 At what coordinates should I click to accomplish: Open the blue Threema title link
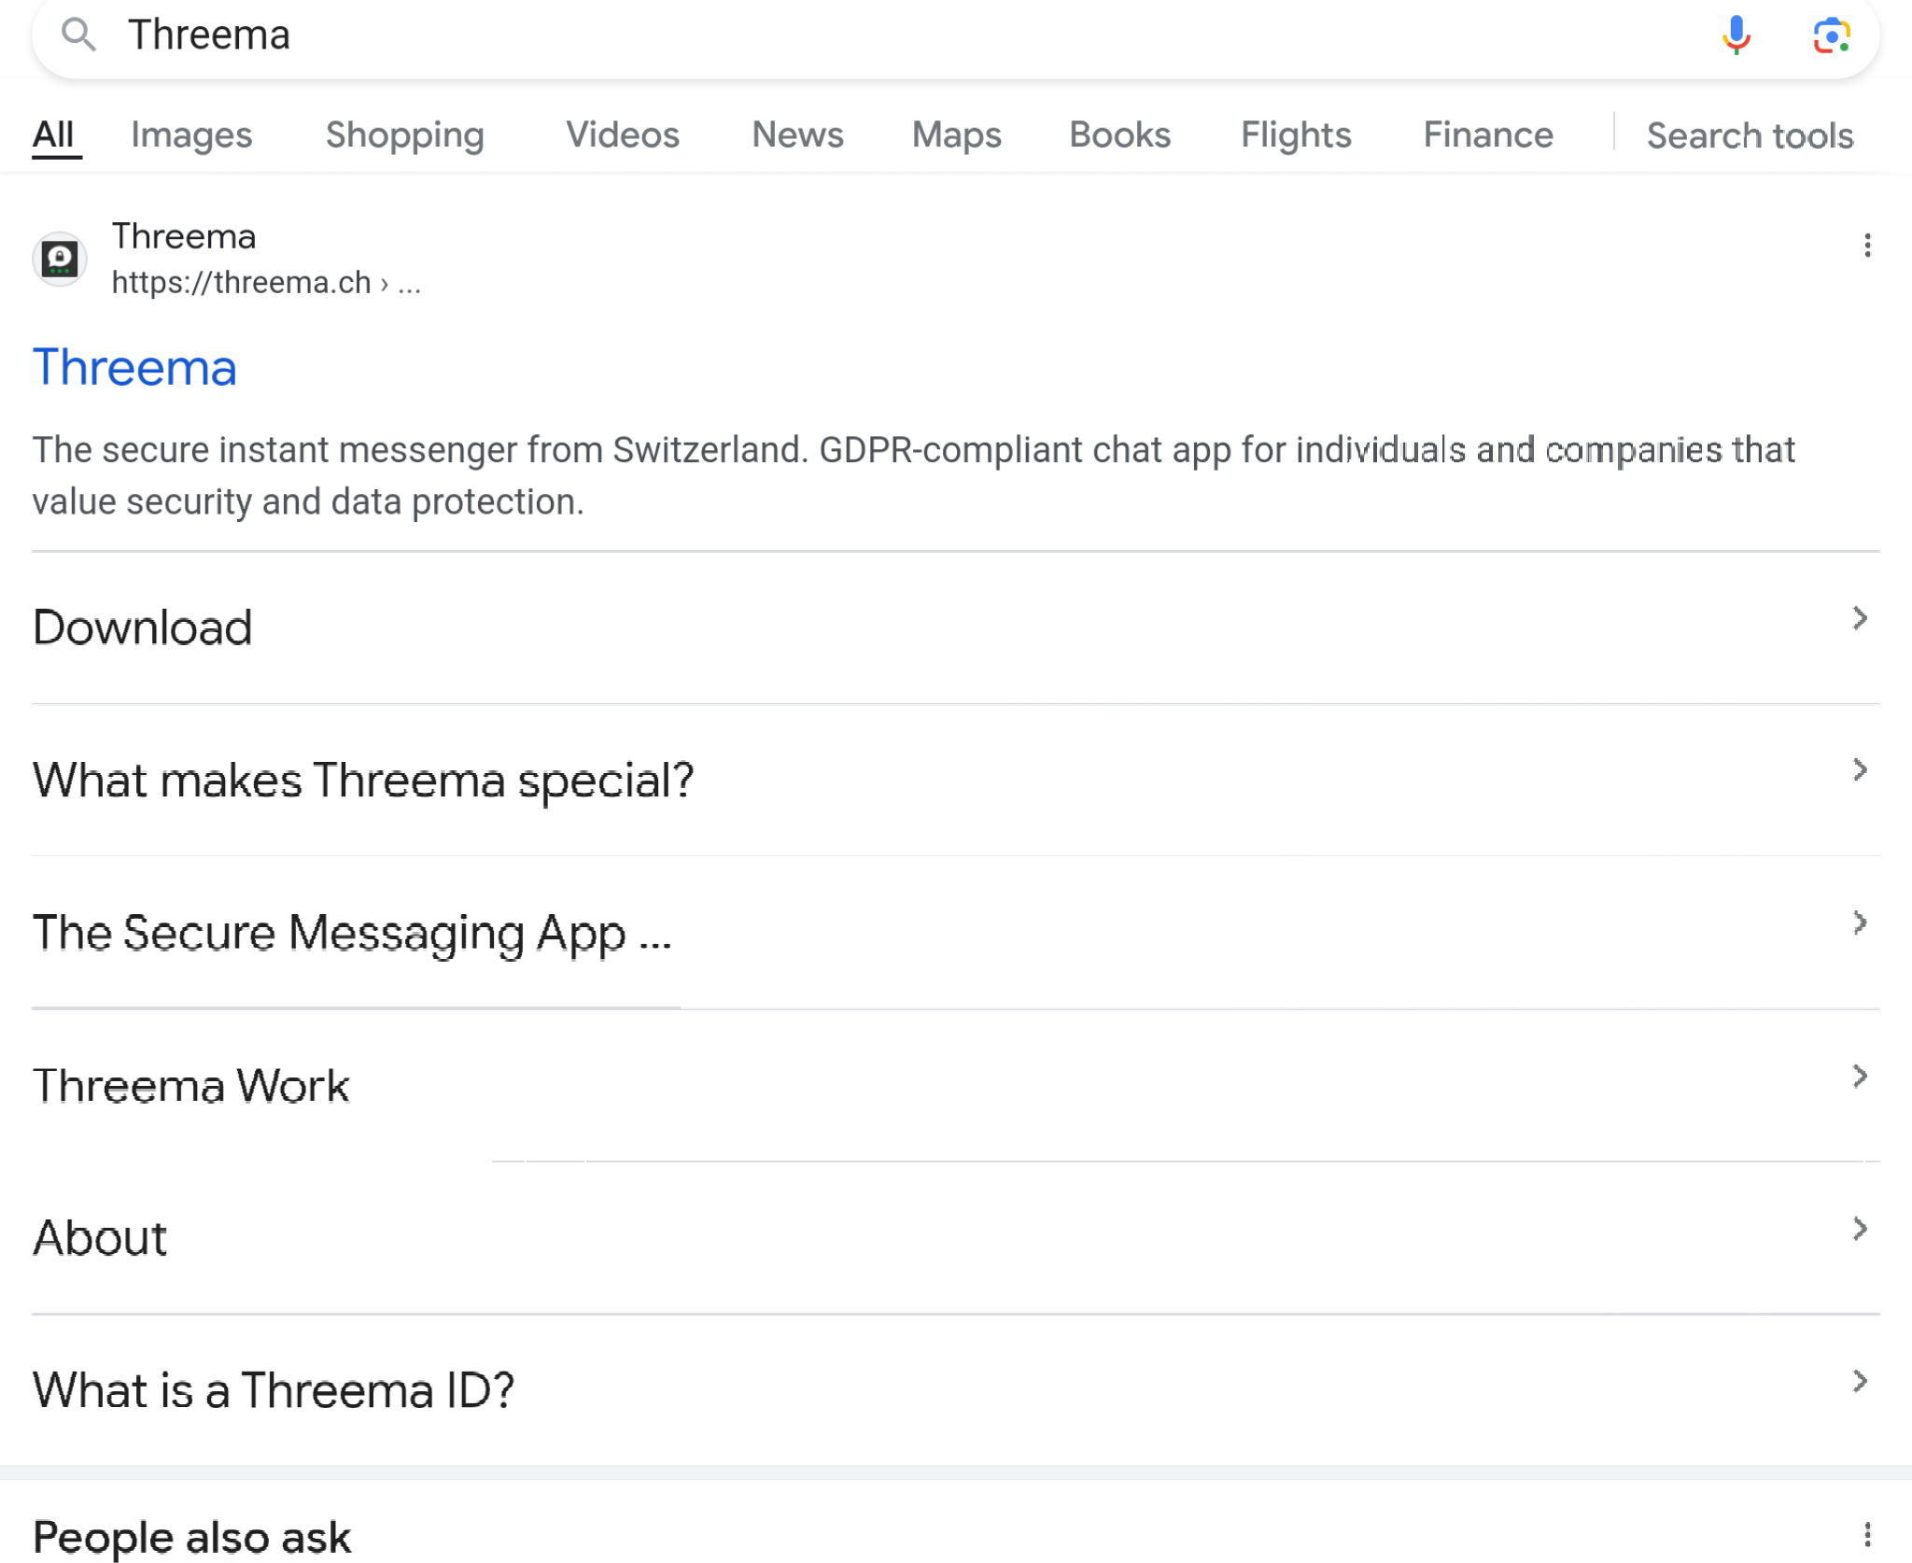(x=134, y=367)
